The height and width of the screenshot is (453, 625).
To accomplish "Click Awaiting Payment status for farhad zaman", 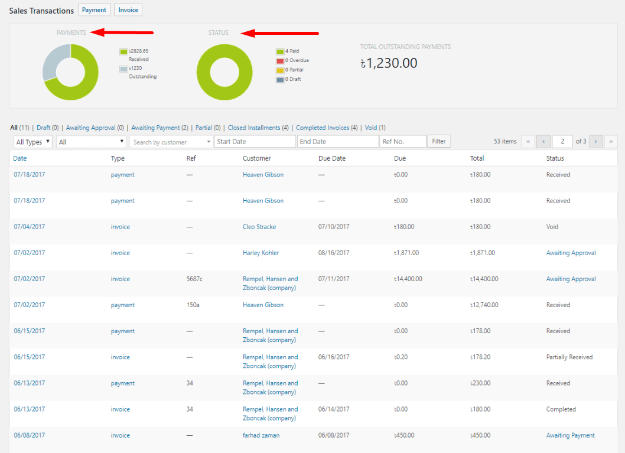I will click(x=571, y=435).
